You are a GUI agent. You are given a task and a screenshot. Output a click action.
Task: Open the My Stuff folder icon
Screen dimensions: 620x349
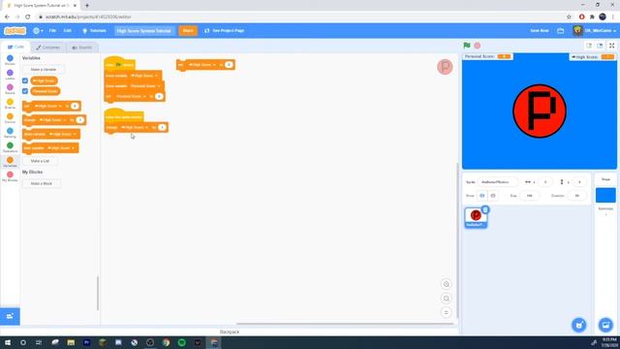[x=560, y=30]
